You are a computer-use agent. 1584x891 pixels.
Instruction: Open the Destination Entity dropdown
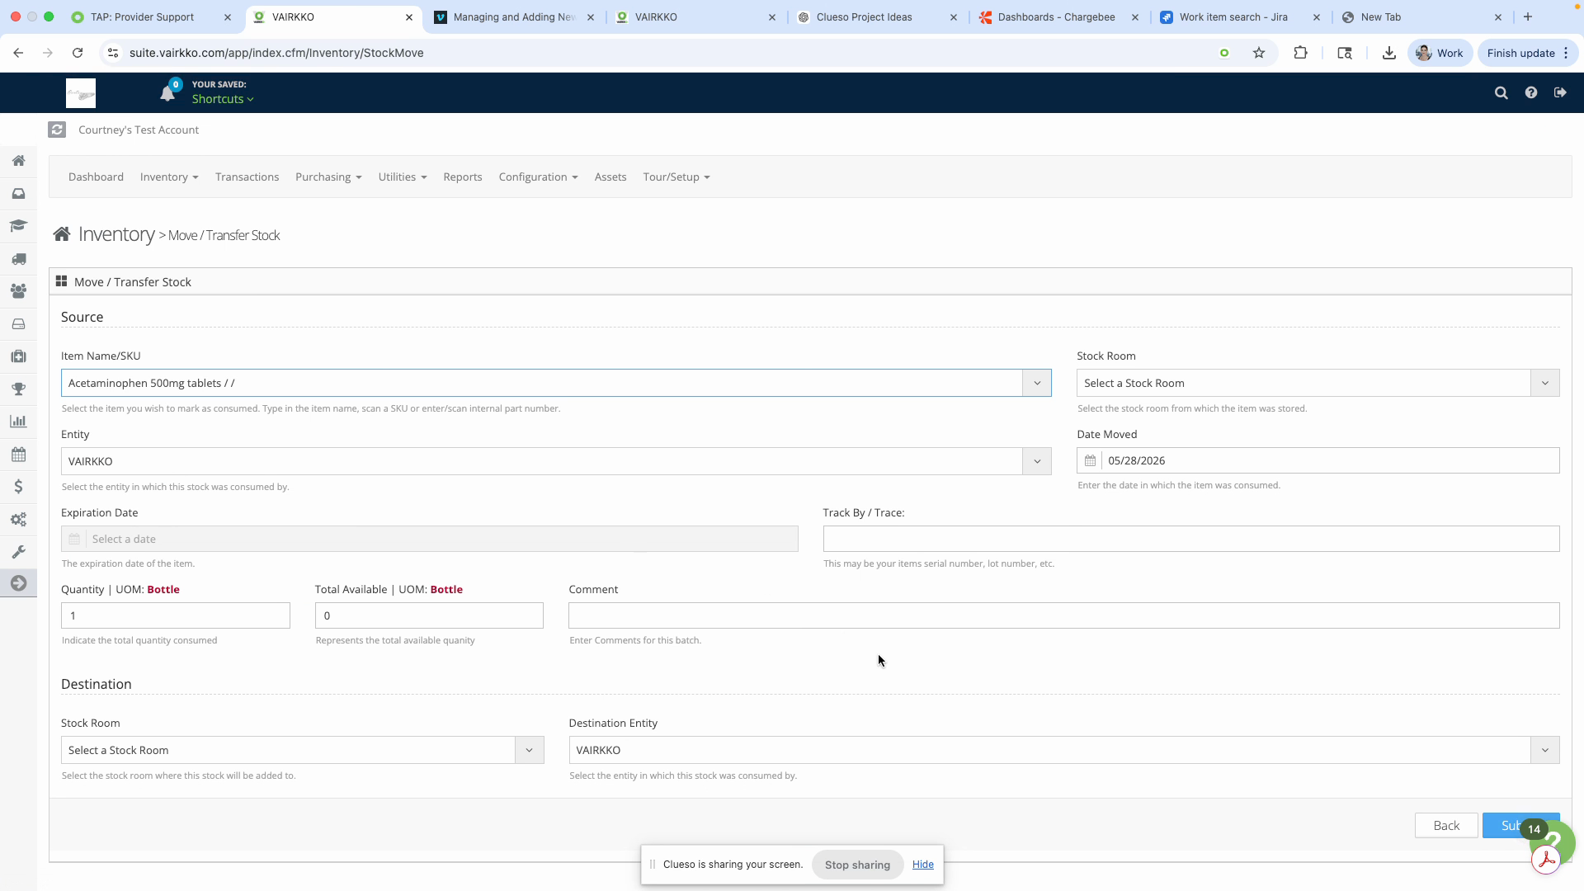[1063, 750]
